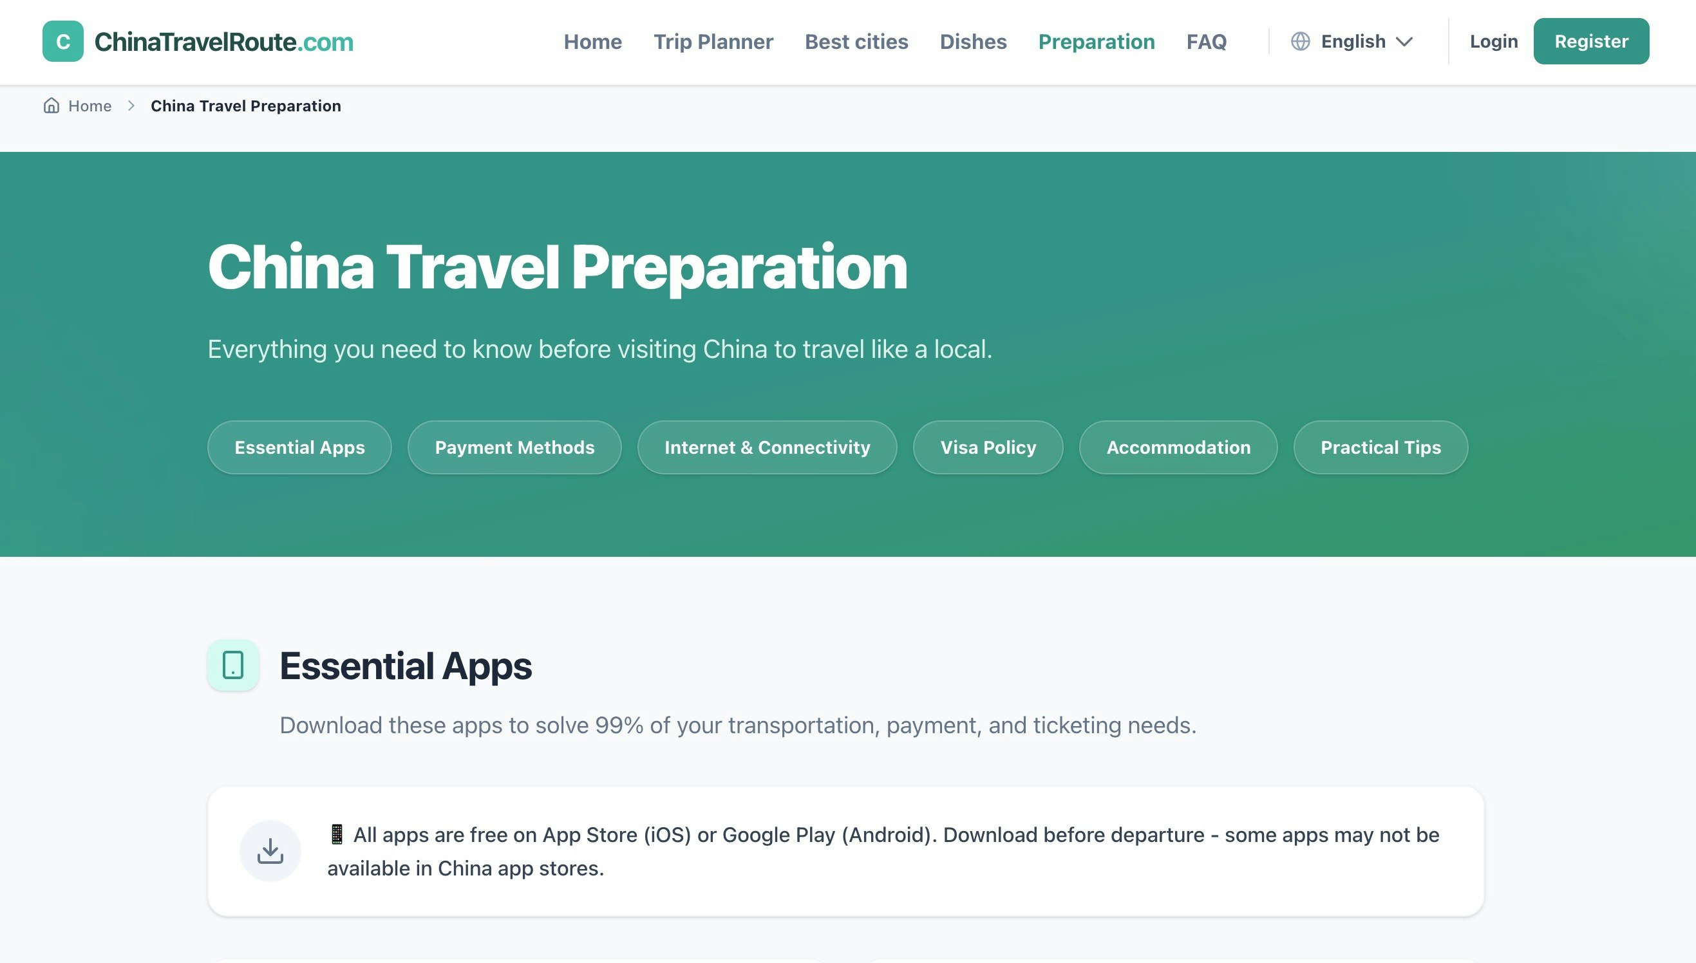Image resolution: width=1696 pixels, height=963 pixels.
Task: View Internet & Connectivity information
Action: 767,447
